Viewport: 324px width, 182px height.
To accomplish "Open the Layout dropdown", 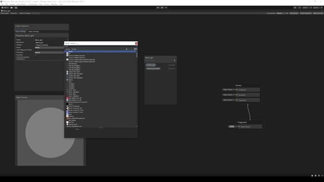I will pos(317,8).
